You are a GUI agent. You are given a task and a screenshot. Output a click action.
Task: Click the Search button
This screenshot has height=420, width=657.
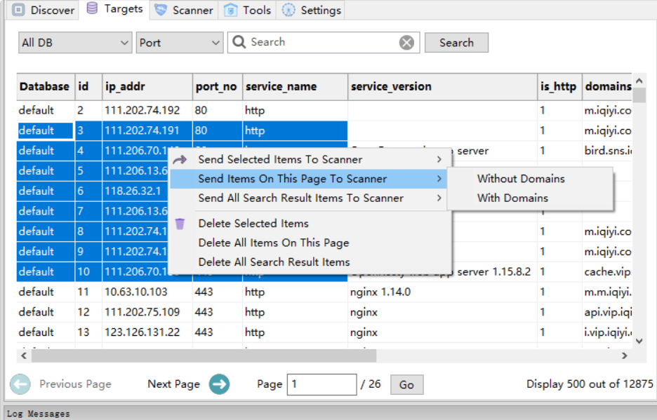click(456, 43)
